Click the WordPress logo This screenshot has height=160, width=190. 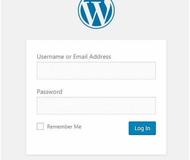point(97,13)
